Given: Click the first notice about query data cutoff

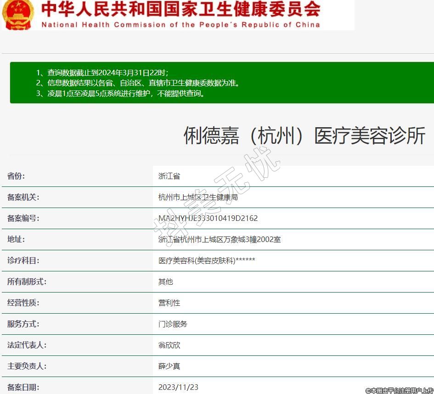Looking at the screenshot, I should [102, 73].
